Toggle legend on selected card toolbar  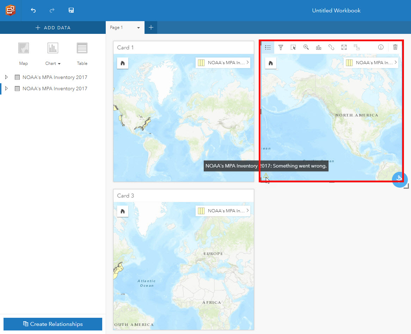click(x=268, y=48)
